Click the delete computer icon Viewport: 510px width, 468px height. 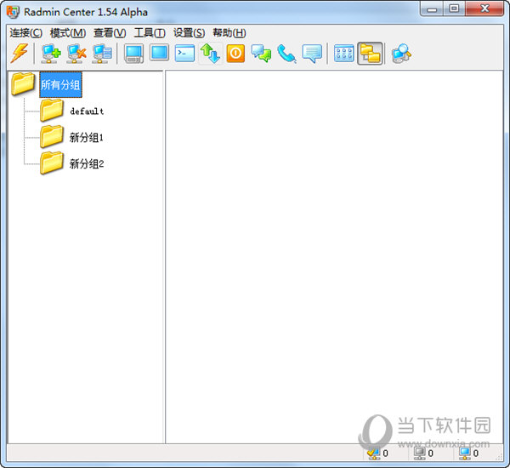pos(76,54)
